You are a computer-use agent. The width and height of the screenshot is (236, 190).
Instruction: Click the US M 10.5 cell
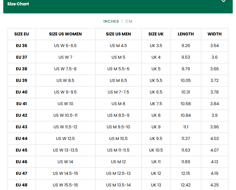click(118, 138)
